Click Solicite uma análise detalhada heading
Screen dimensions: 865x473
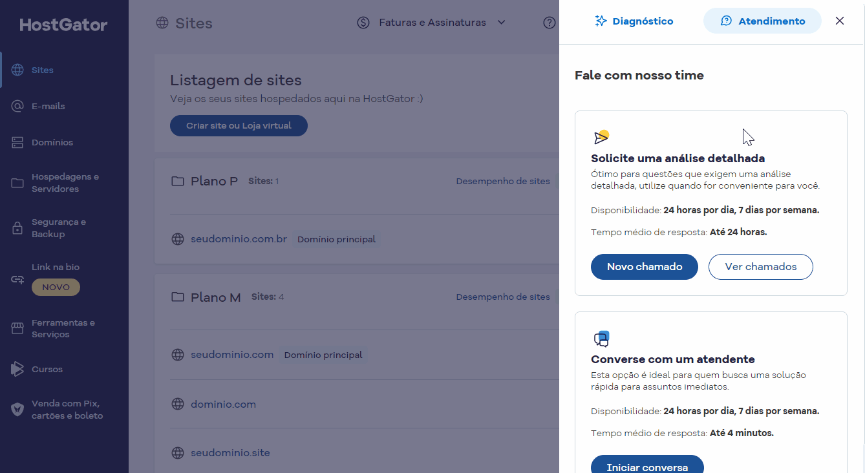coord(678,158)
